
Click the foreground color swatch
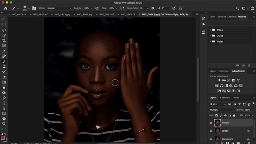pos(3,138)
